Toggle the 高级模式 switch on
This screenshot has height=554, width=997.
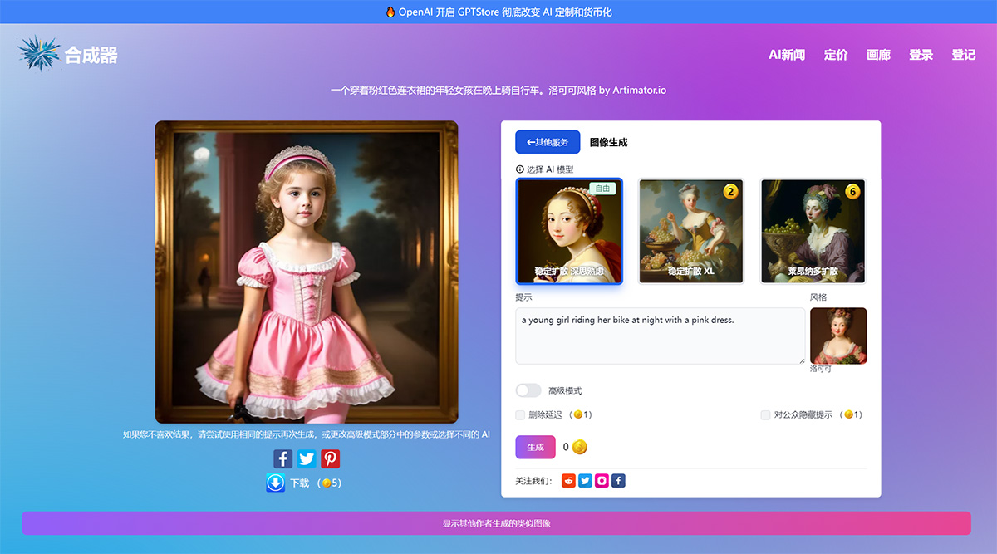pos(528,390)
